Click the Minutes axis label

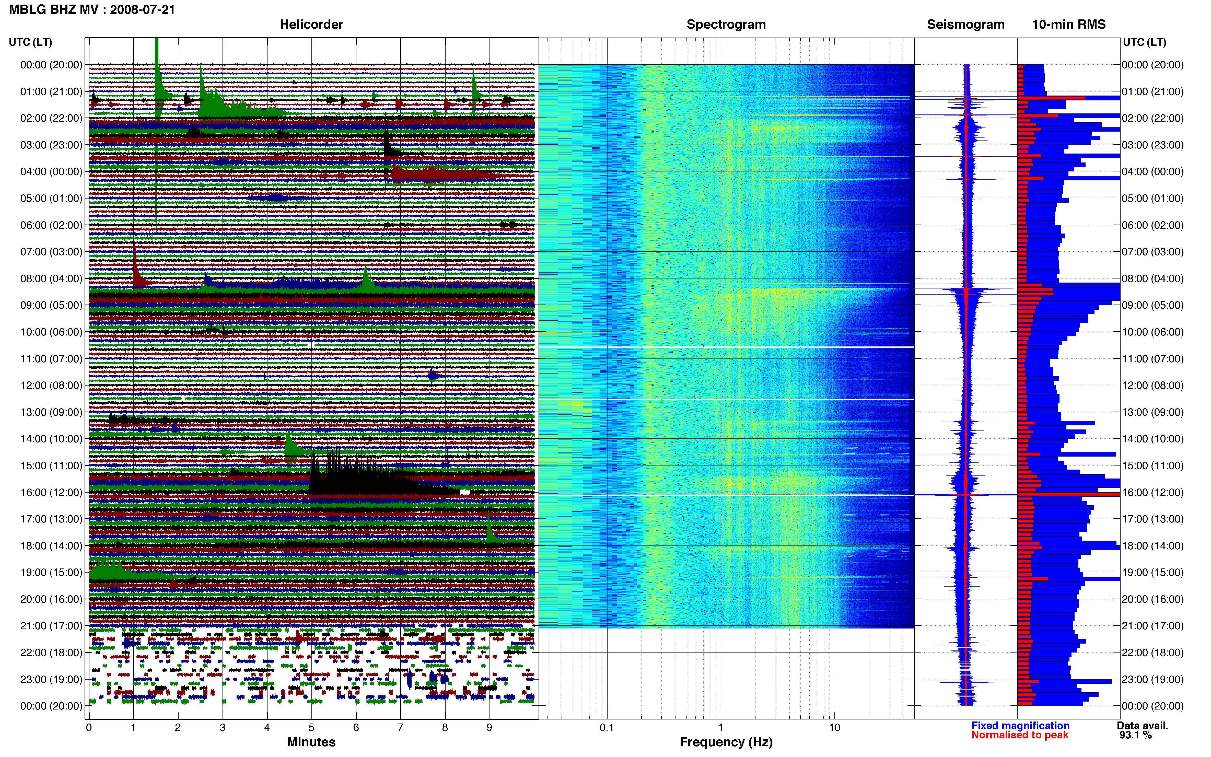coord(311,742)
